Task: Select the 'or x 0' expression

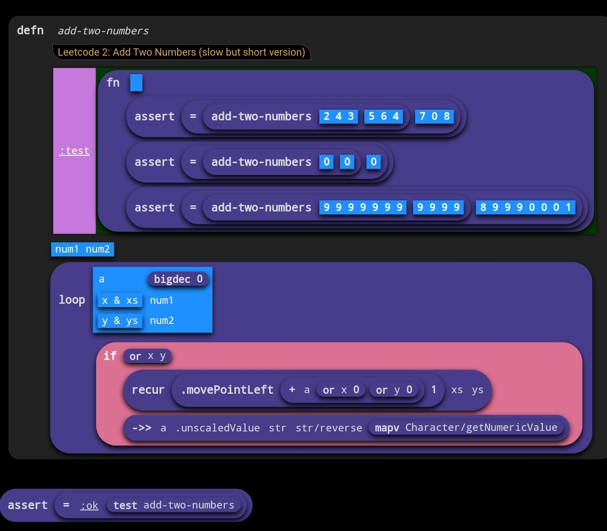Action: [x=341, y=390]
